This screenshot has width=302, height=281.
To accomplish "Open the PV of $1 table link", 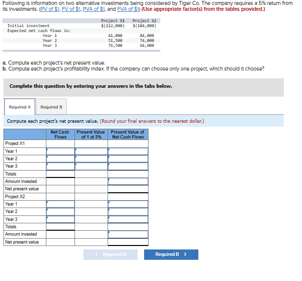I will click(50, 9).
